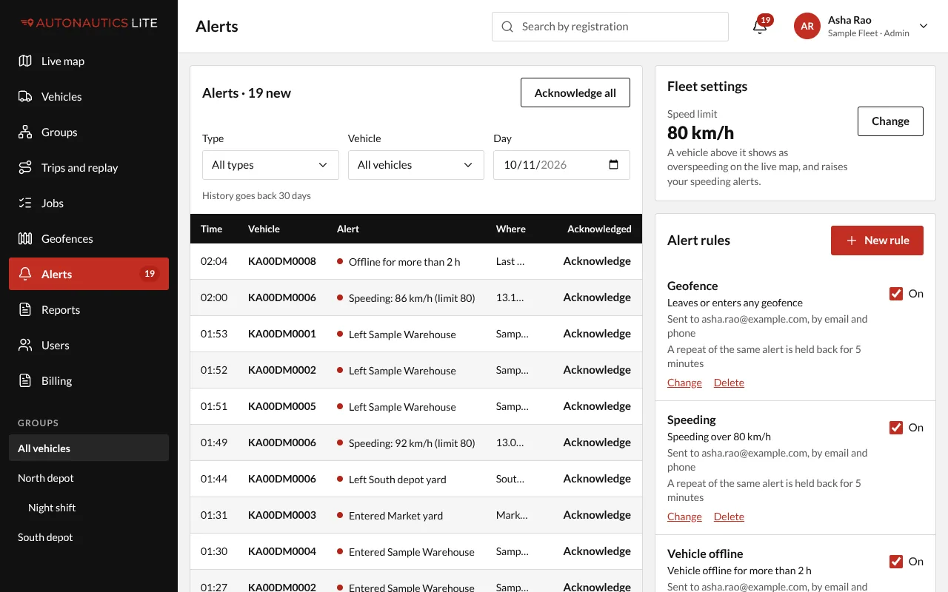The height and width of the screenshot is (592, 948).
Task: Click the search magnifier icon
Action: (507, 27)
